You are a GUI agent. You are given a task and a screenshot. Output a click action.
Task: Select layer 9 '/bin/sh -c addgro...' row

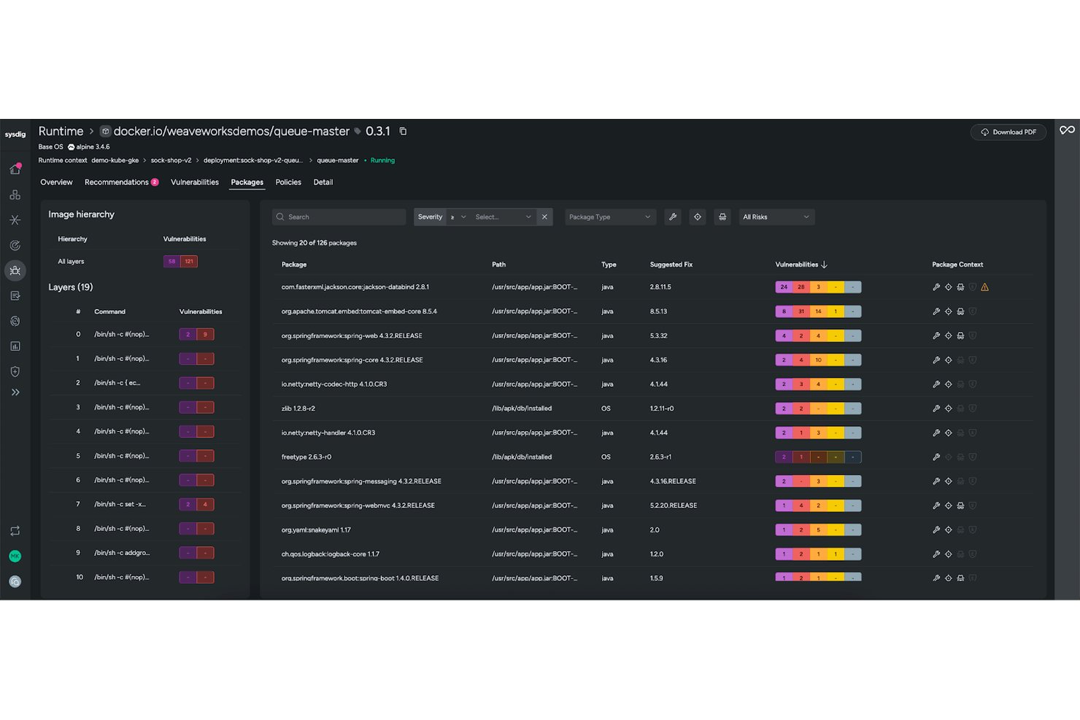click(144, 553)
